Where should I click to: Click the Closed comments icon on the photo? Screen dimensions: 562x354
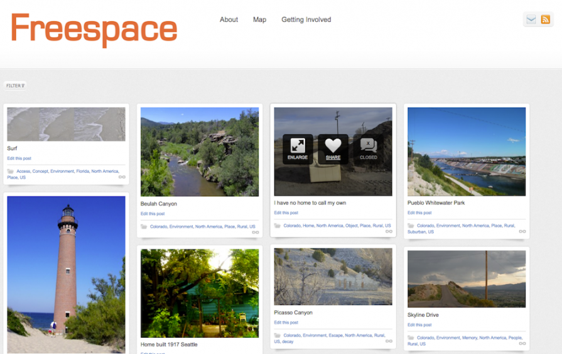click(368, 148)
